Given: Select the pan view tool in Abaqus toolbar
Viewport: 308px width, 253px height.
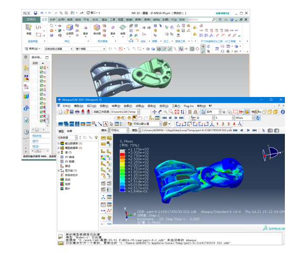Looking at the screenshot, I should tap(155, 112).
